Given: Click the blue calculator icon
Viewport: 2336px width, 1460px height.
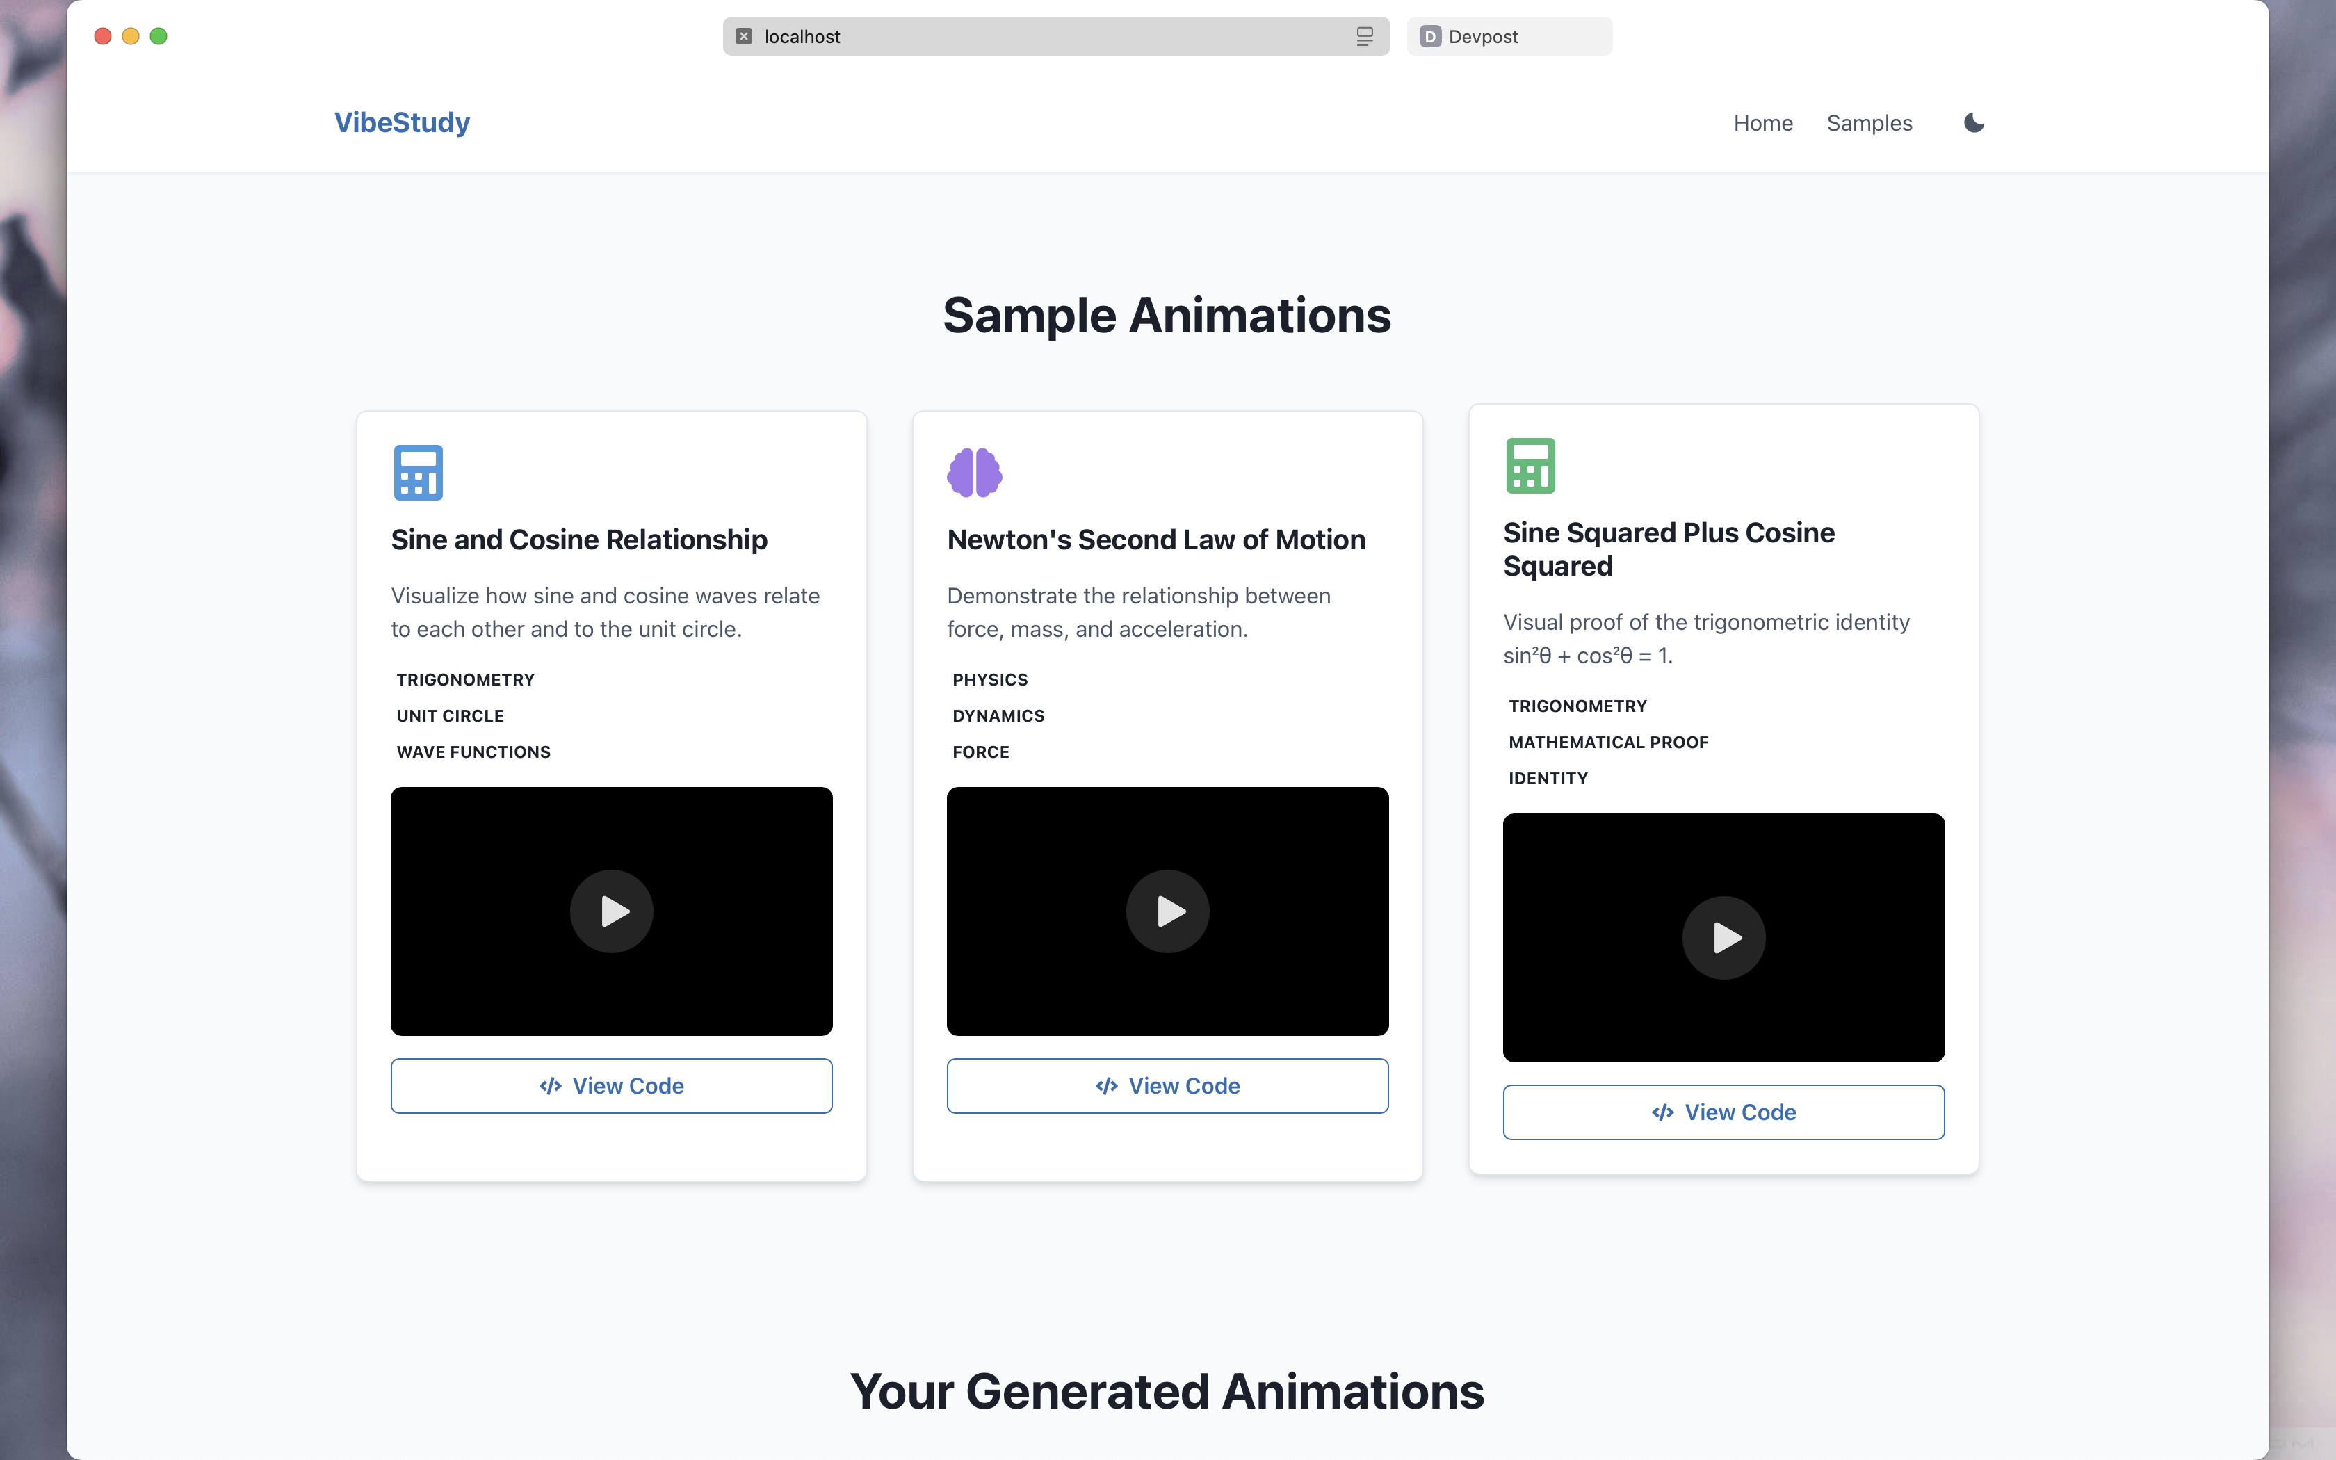Looking at the screenshot, I should 418,472.
